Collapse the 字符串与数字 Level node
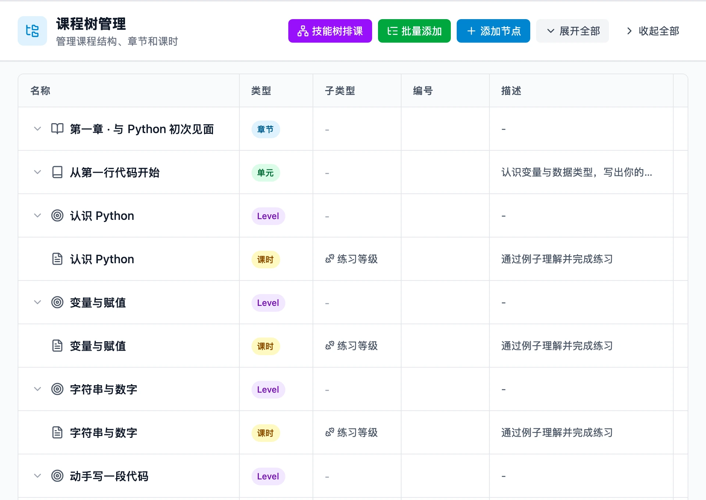This screenshot has width=706, height=500. (x=38, y=389)
